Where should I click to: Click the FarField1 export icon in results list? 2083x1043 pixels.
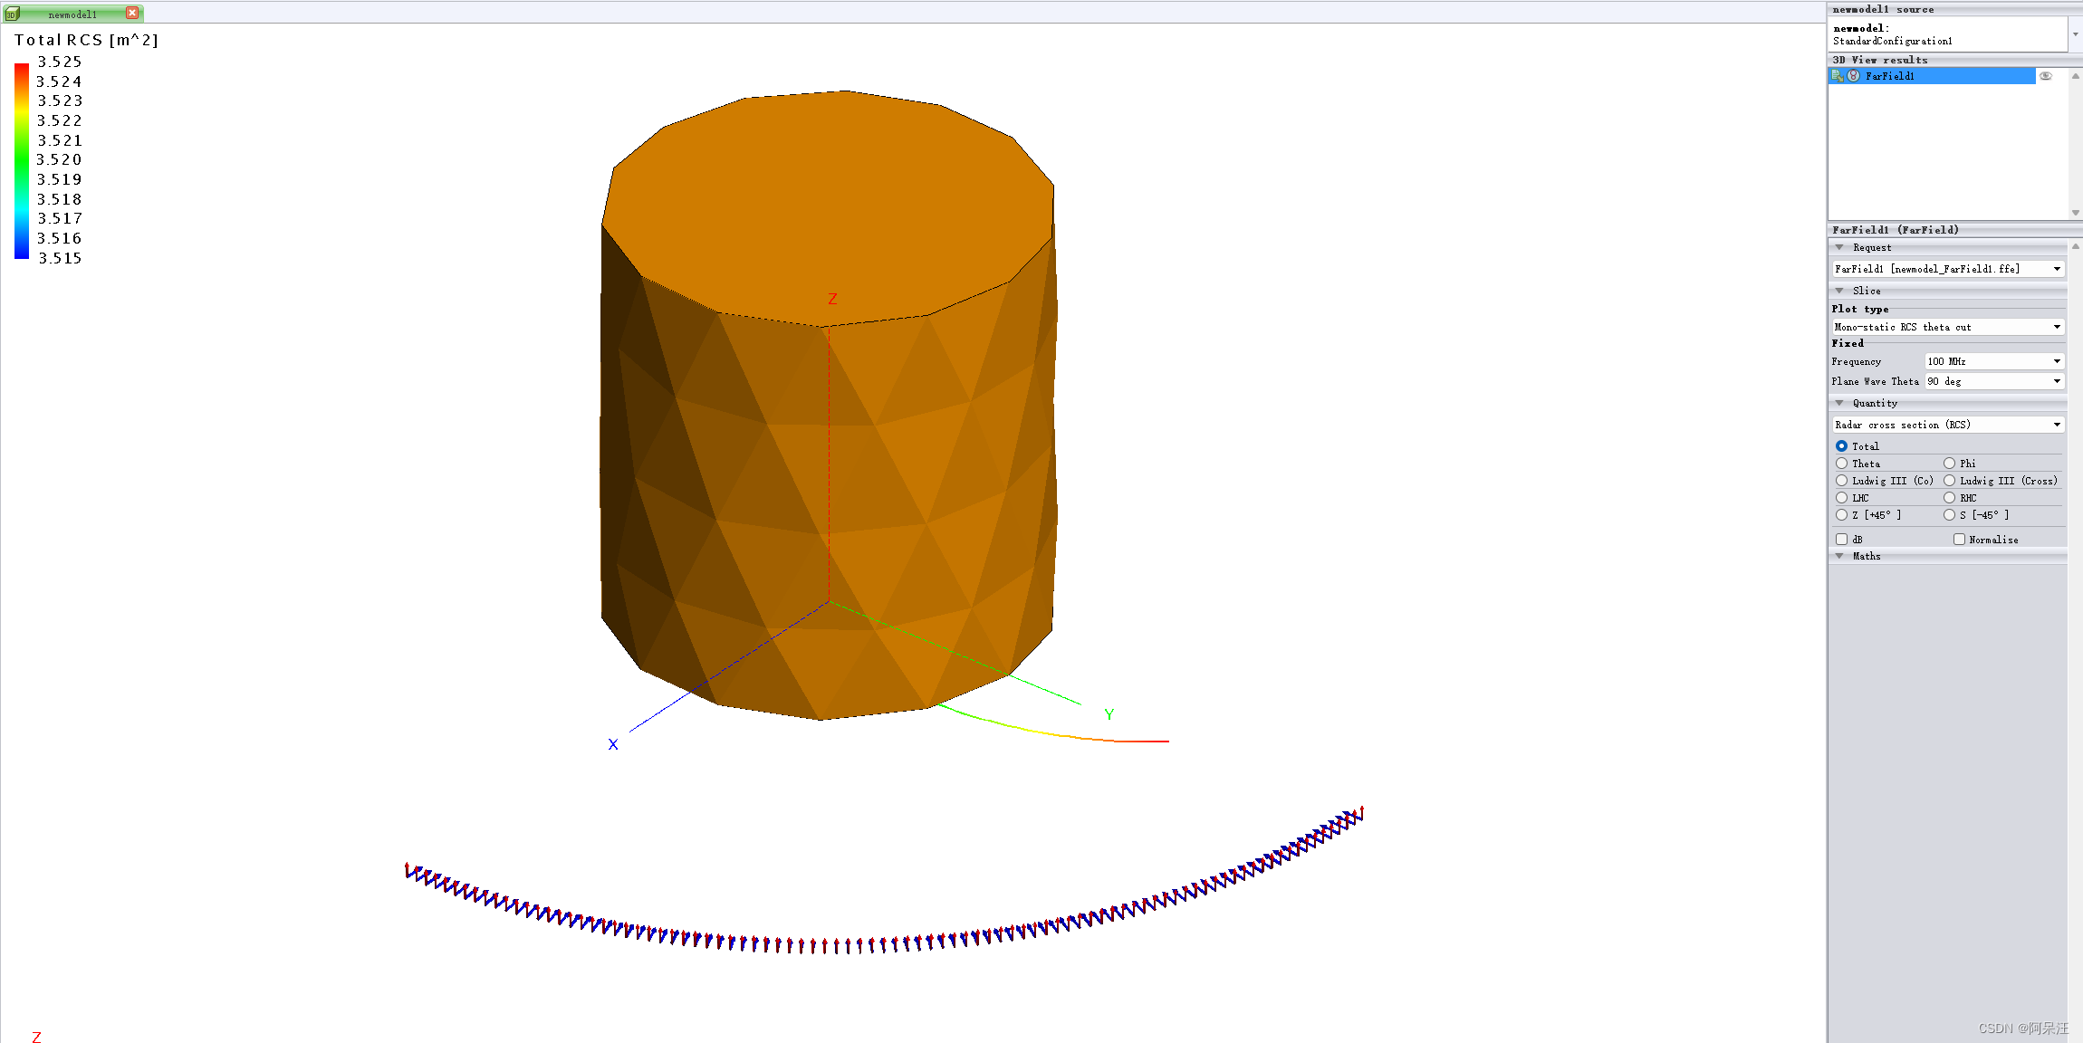point(1838,76)
